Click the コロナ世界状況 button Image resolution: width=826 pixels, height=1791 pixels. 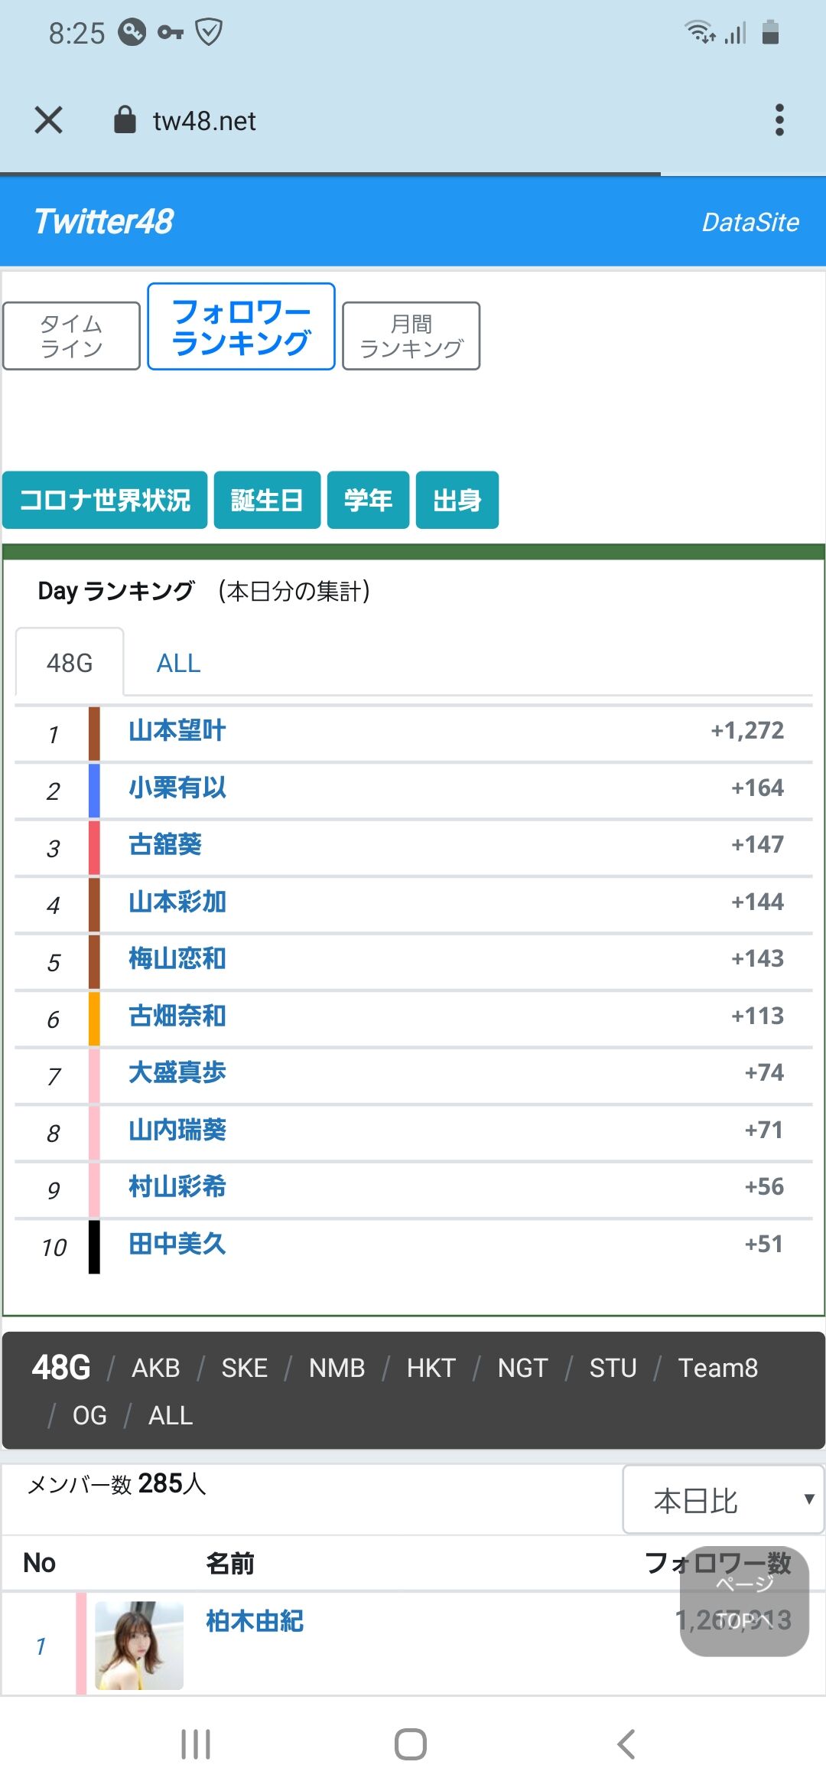(x=105, y=500)
